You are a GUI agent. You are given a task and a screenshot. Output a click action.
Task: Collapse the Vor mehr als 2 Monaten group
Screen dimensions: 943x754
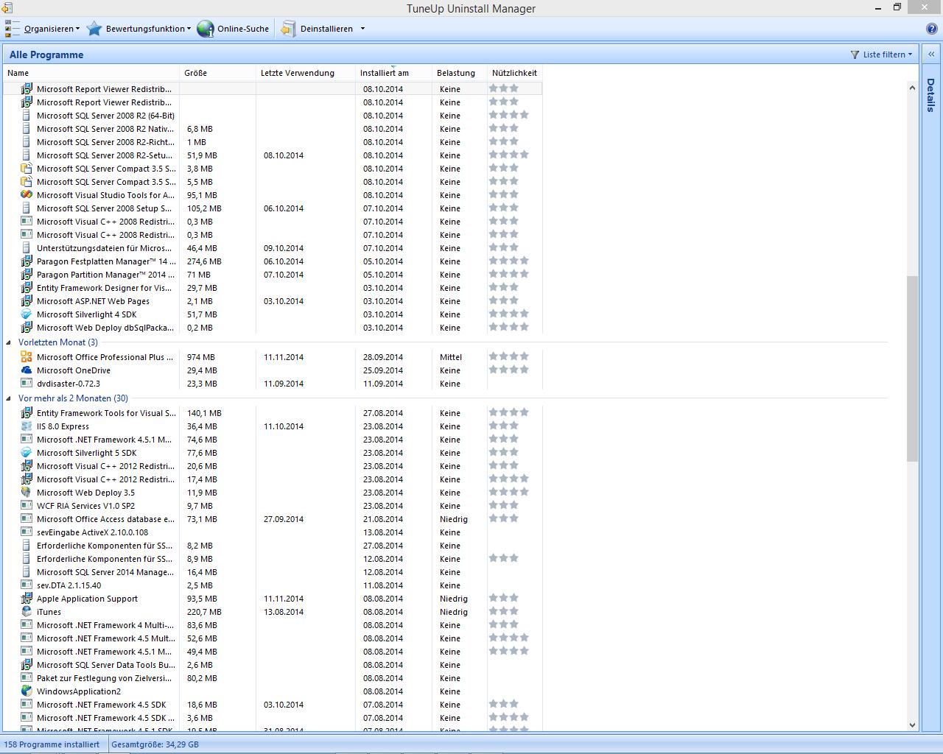[x=9, y=398]
